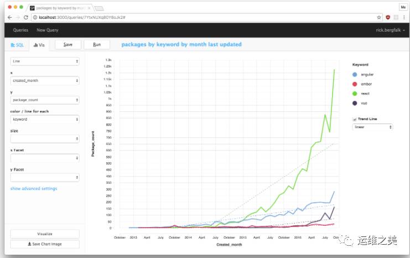This screenshot has width=410, height=258.
Task: Switch to the SQL tab
Action: coord(17,45)
